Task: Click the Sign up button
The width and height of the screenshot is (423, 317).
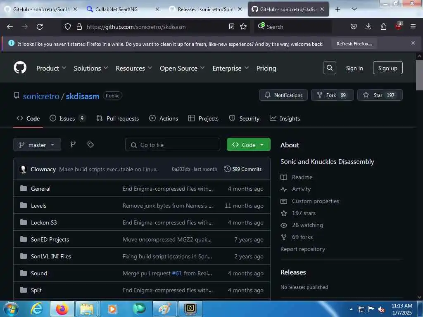Action: point(387,68)
